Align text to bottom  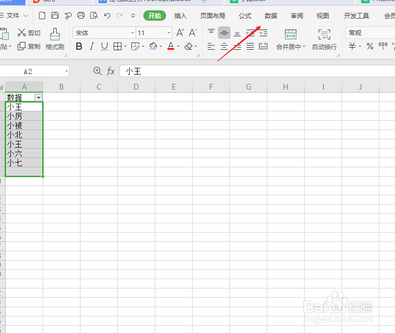[237, 33]
